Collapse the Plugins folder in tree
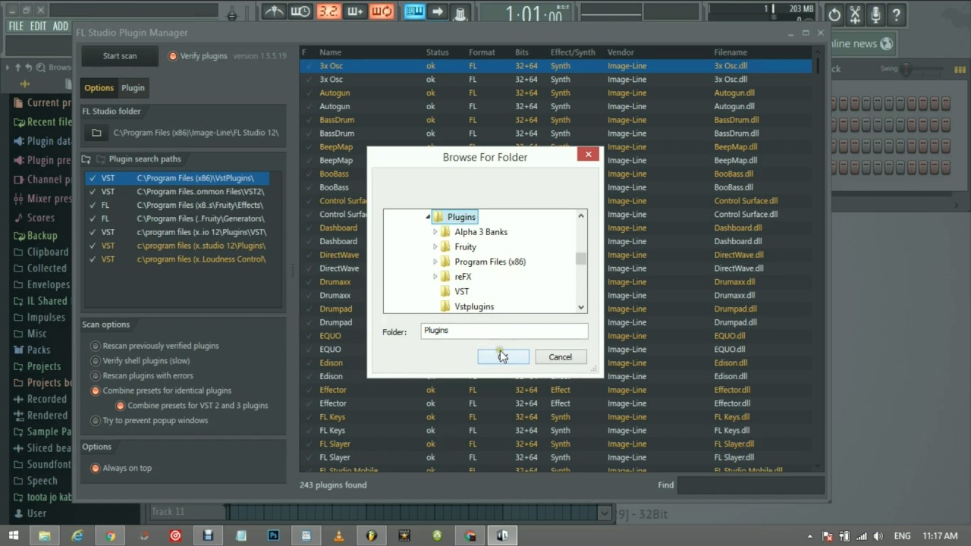The image size is (971, 546). [428, 217]
